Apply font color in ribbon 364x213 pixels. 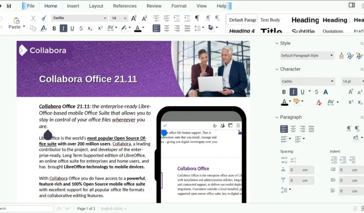pyautogui.click(x=138, y=28)
